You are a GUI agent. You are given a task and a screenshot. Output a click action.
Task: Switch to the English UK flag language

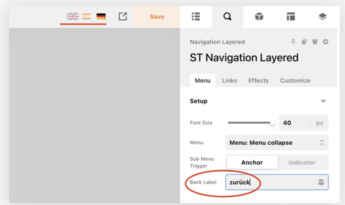(x=72, y=16)
